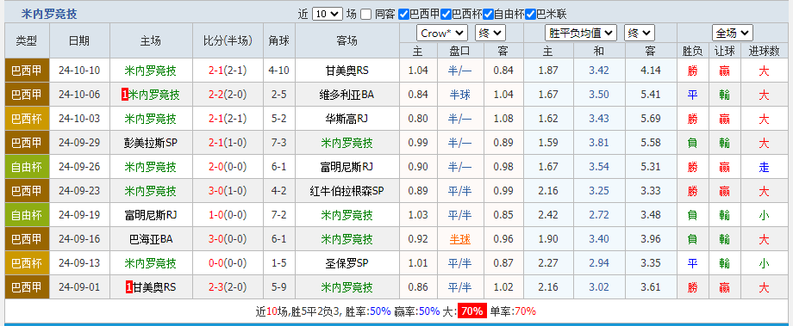Click the 自由杯 type tag for 24-09-26
Screen dimensions: 793x326
point(28,167)
